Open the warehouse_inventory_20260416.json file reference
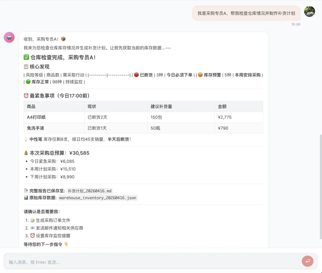 97,198
